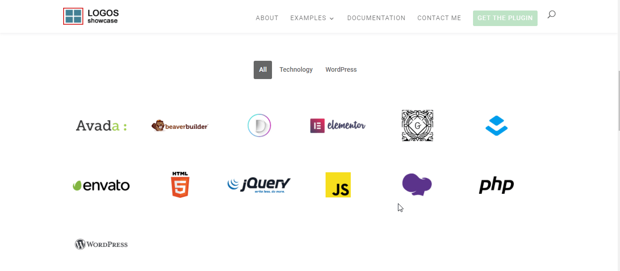The height and width of the screenshot is (271, 620).
Task: Switch to the Technology filter tab
Action: [296, 69]
